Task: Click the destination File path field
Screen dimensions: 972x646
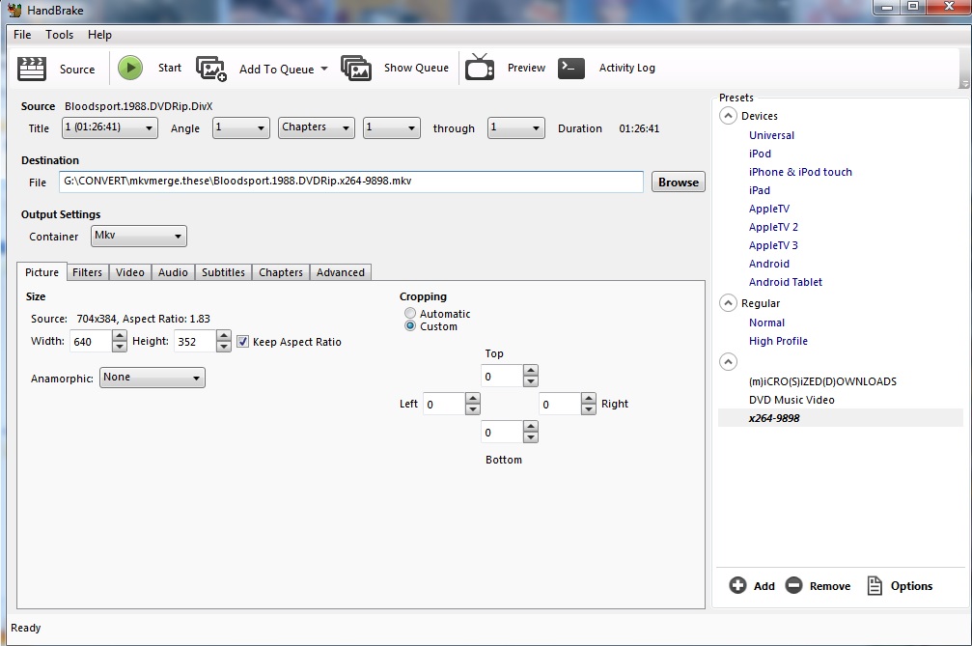Action: point(351,182)
